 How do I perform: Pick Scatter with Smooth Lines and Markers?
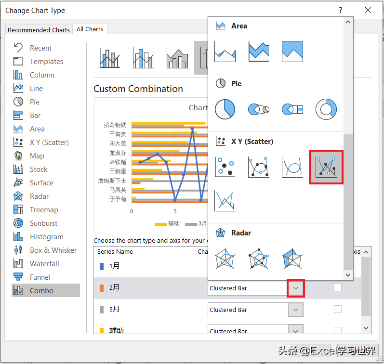click(259, 167)
